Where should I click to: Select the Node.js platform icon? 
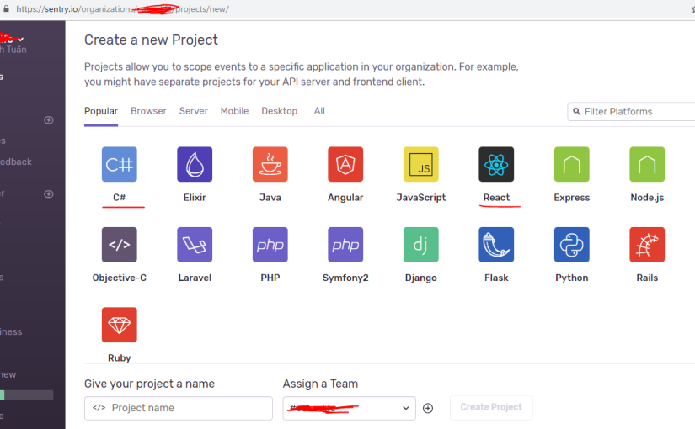647,164
